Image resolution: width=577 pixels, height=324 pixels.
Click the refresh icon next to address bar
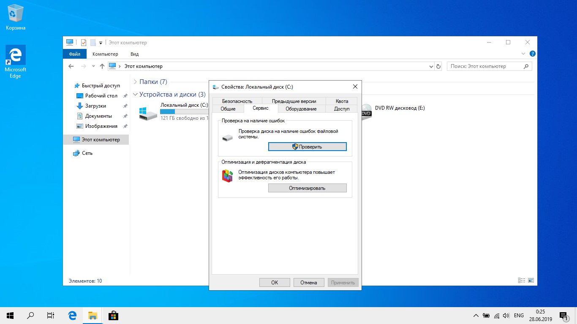[x=438, y=66]
